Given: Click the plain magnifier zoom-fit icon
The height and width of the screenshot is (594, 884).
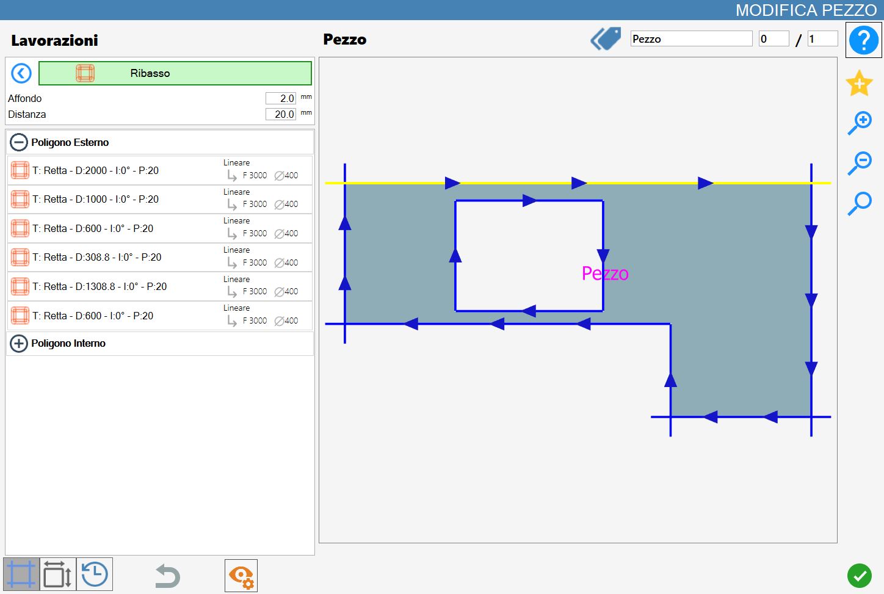Looking at the screenshot, I should (x=860, y=203).
